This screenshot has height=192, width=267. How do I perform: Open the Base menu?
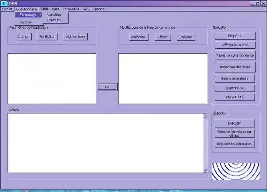(x=55, y=9)
